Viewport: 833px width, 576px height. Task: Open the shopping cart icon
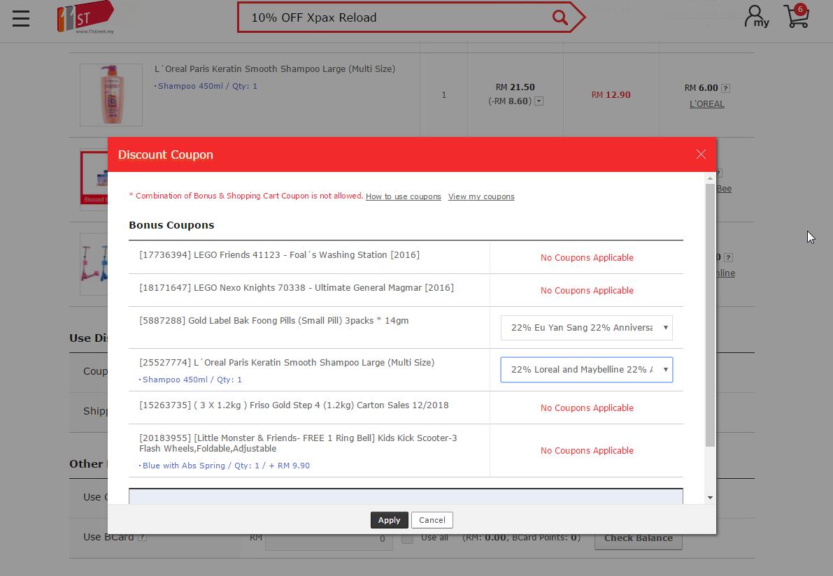(x=797, y=16)
